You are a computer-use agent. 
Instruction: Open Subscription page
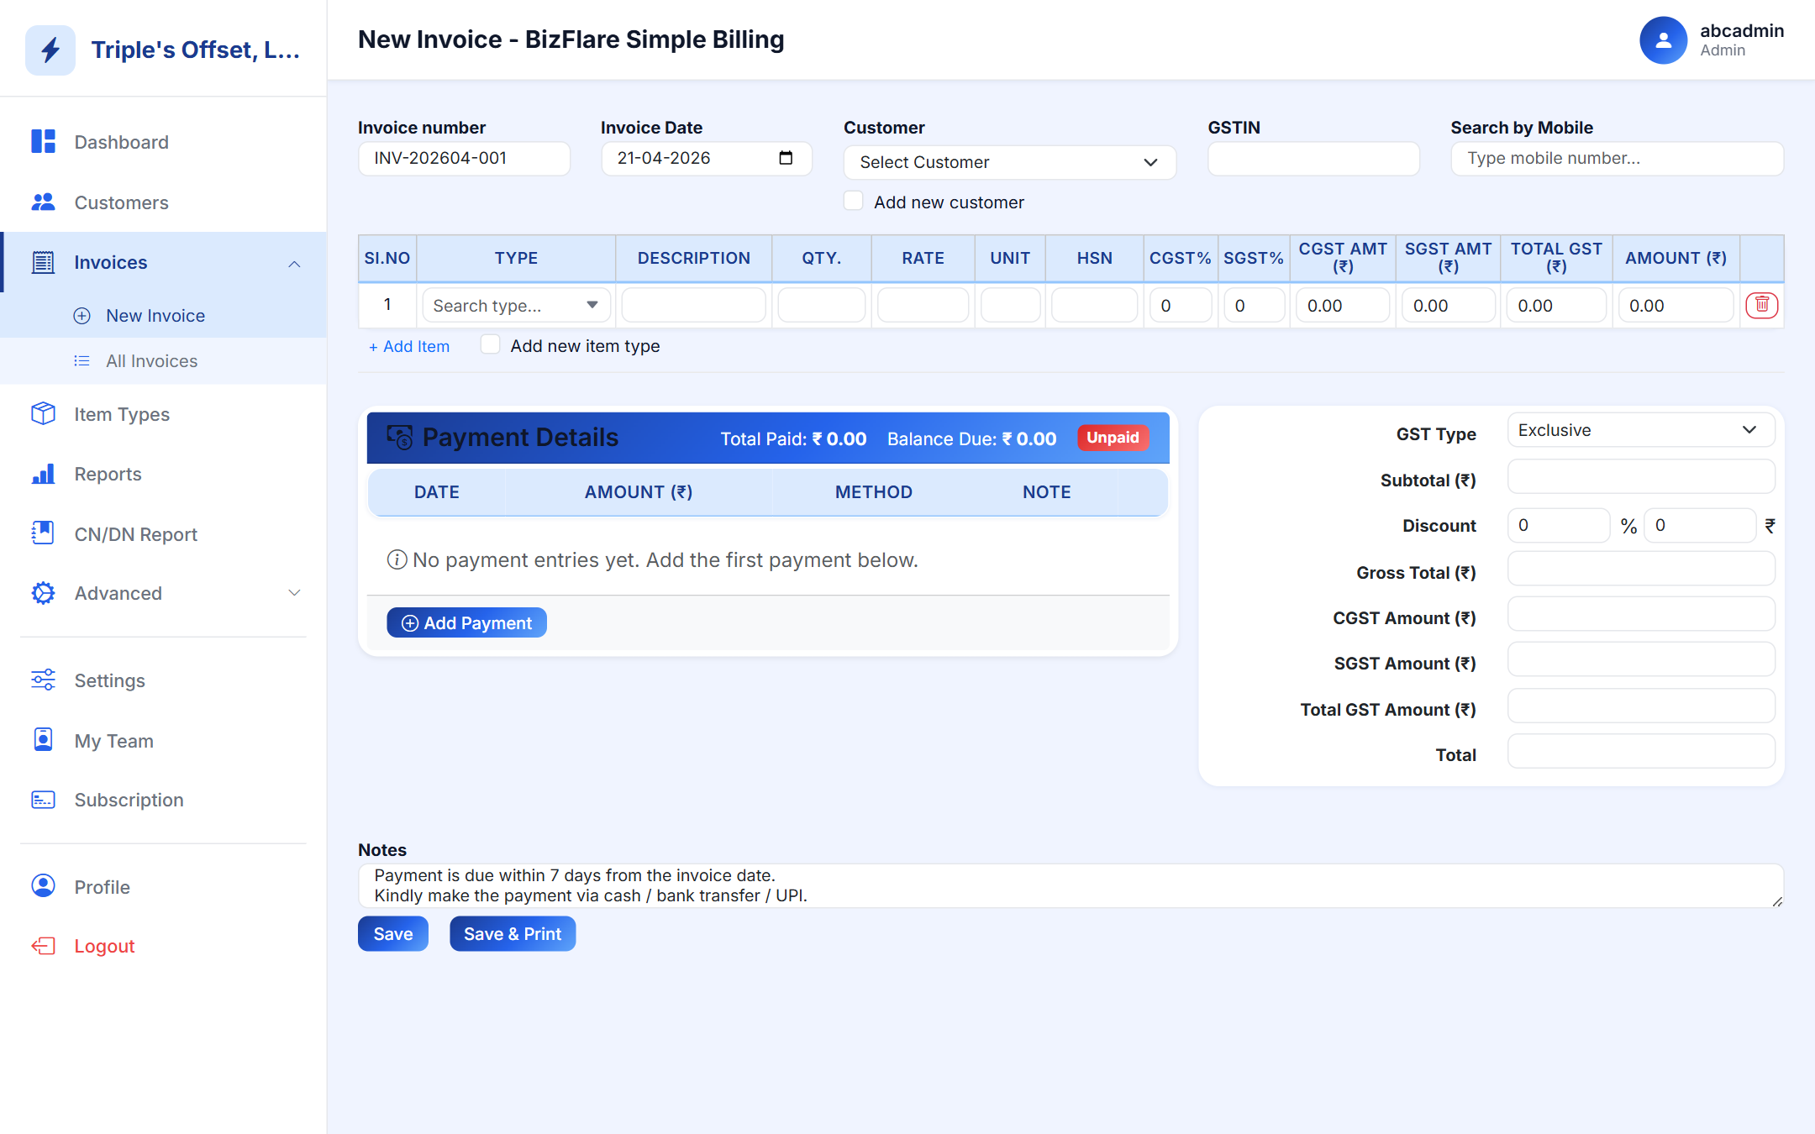click(x=163, y=800)
